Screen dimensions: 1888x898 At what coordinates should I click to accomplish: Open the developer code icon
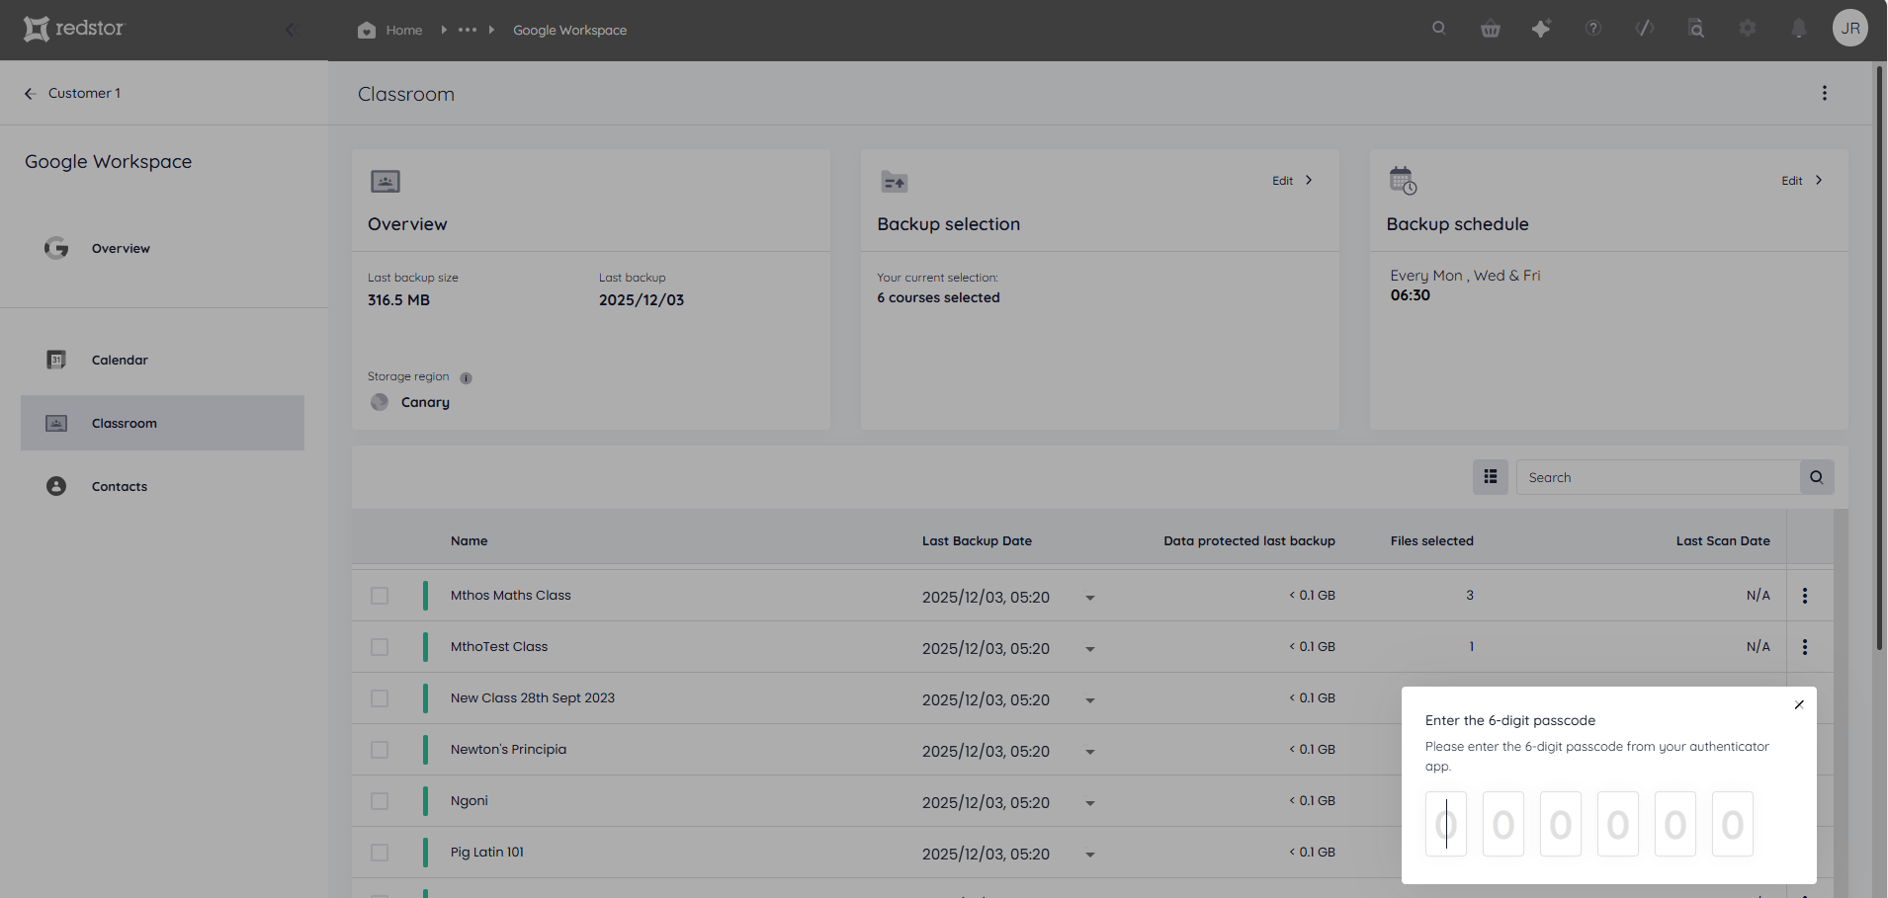1645,29
